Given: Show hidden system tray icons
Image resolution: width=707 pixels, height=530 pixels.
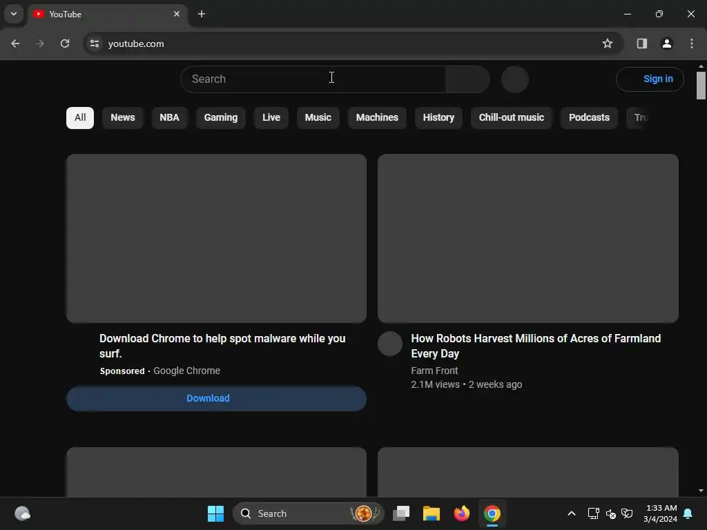Looking at the screenshot, I should point(571,513).
